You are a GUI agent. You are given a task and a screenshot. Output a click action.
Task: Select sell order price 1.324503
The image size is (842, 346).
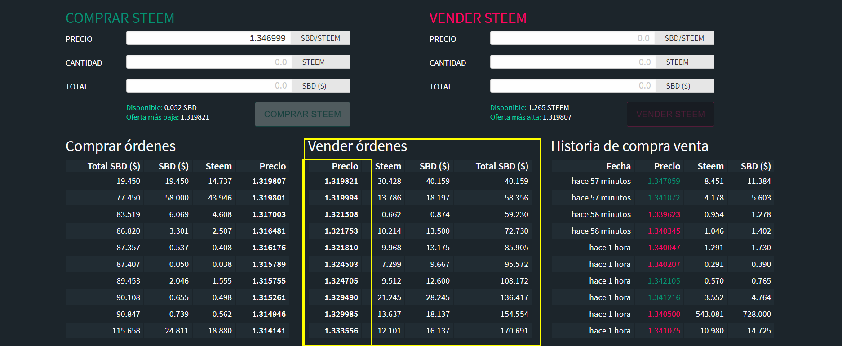[x=341, y=264]
